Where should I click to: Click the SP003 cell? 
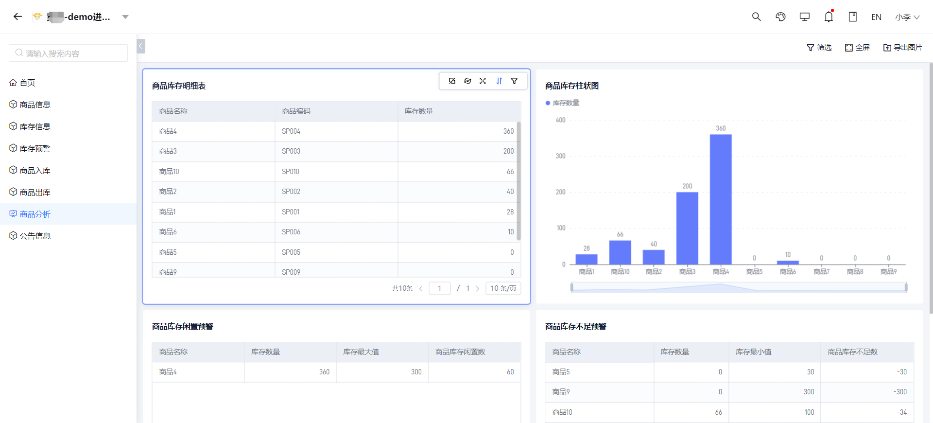click(336, 151)
